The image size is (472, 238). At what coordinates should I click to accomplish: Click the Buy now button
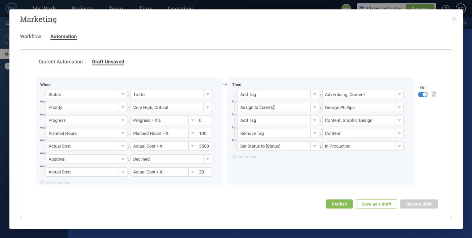pyautogui.click(x=420, y=9)
